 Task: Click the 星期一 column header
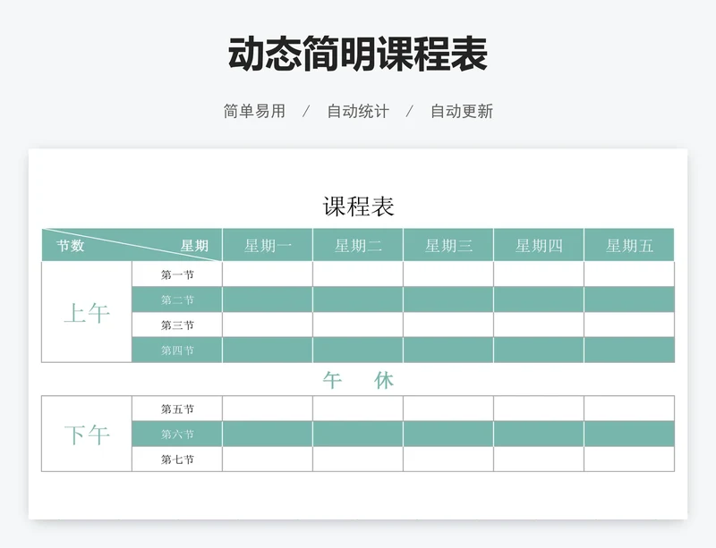pos(268,245)
